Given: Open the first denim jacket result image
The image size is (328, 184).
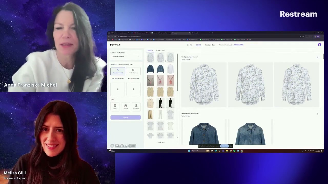Looking at the screenshot, I should 204,132.
